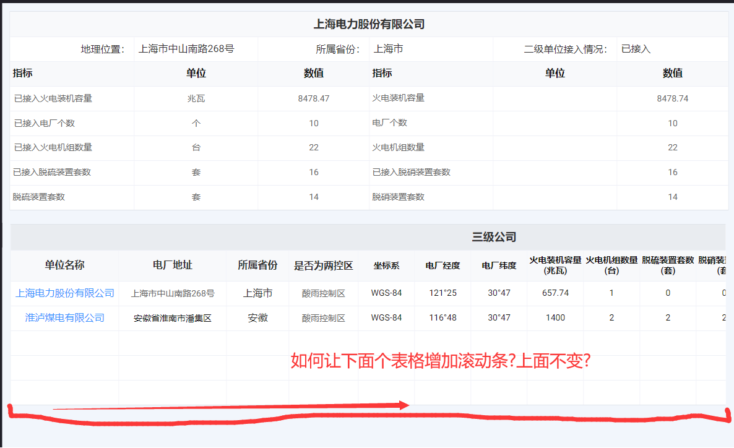Select the value 8478.74
The image size is (734, 448).
coord(673,98)
